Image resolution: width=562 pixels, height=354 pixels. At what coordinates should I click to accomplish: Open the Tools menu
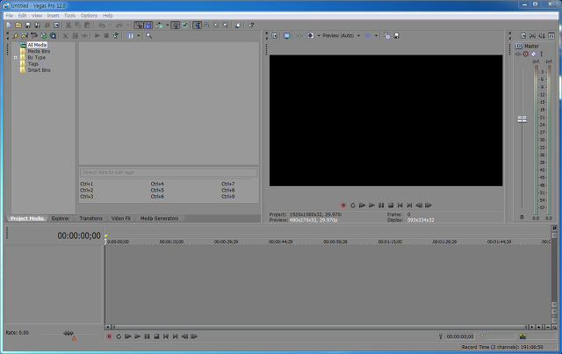click(x=70, y=16)
